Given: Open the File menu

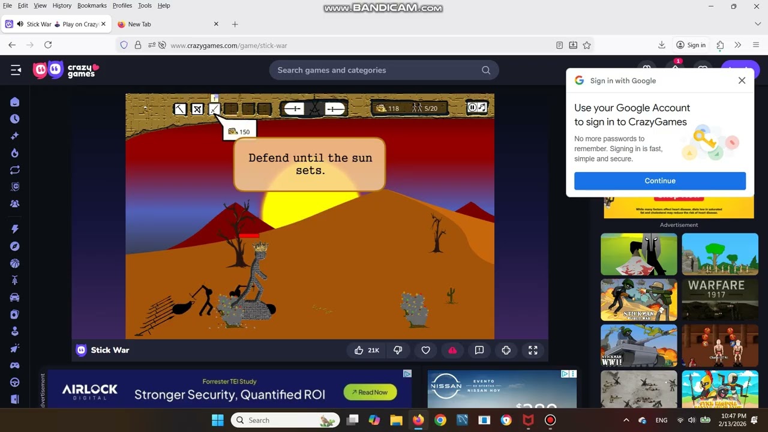Looking at the screenshot, I should [x=7, y=5].
